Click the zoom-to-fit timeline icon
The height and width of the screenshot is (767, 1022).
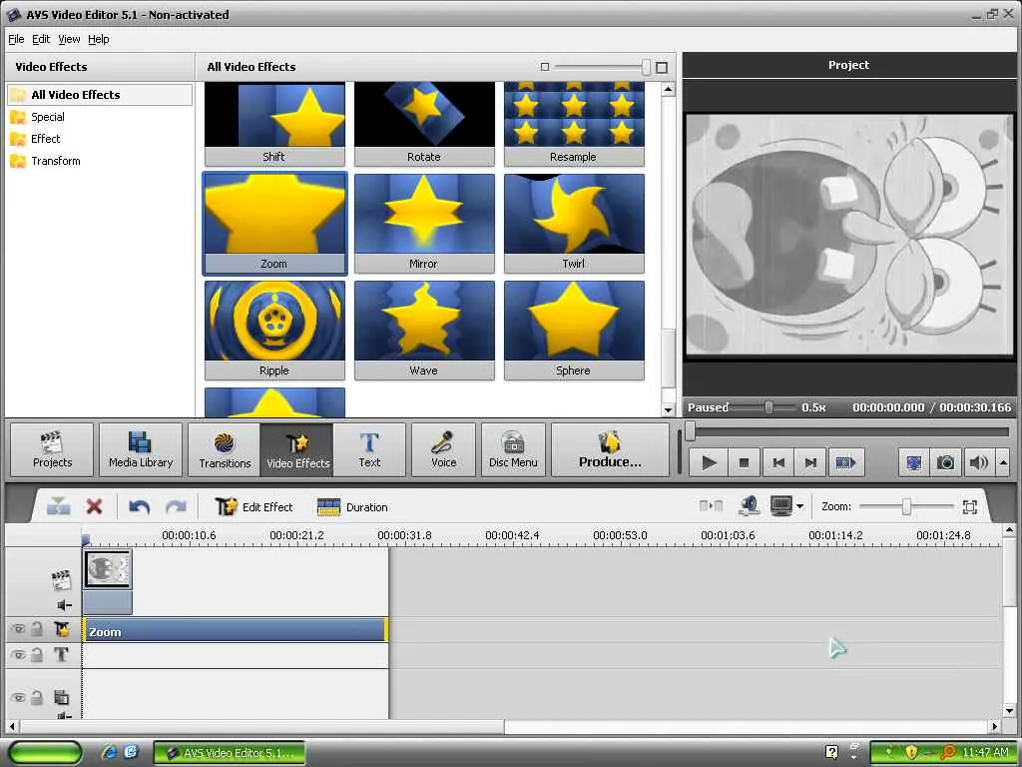click(x=970, y=506)
